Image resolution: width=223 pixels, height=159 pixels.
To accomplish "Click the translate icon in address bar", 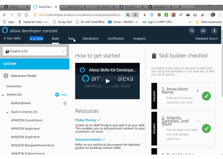I will (128, 15).
